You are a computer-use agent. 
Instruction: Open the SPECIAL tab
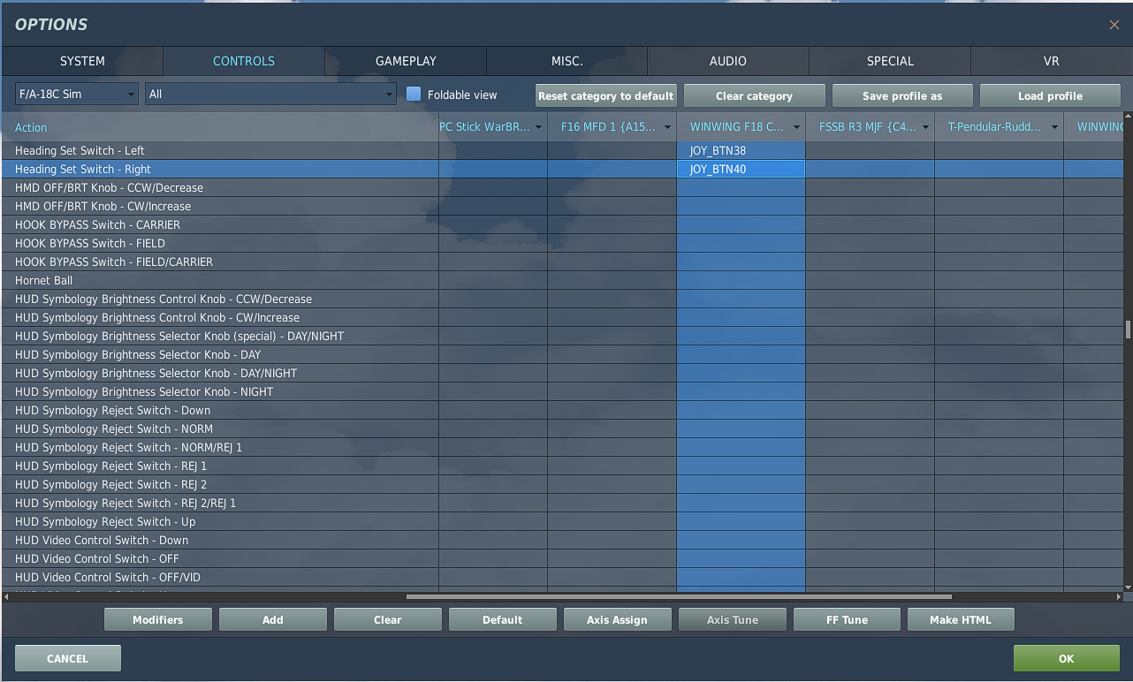pyautogui.click(x=890, y=61)
